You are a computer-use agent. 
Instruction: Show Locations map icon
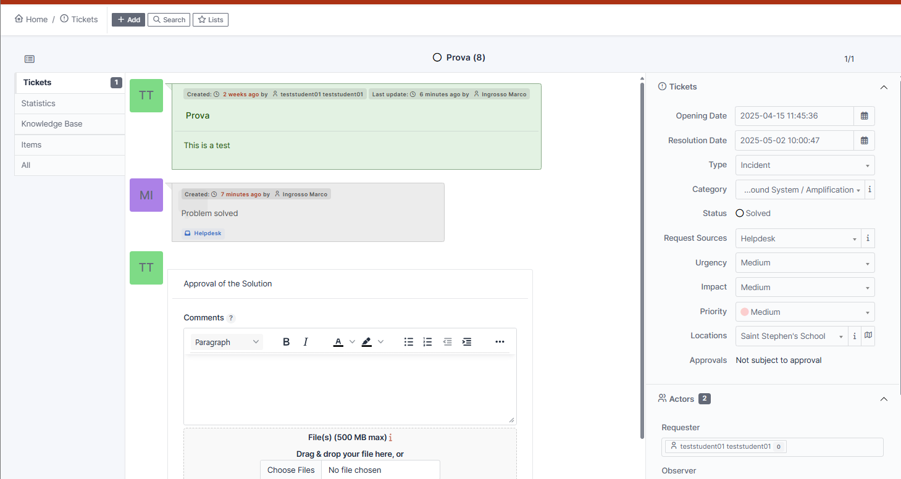(x=868, y=336)
